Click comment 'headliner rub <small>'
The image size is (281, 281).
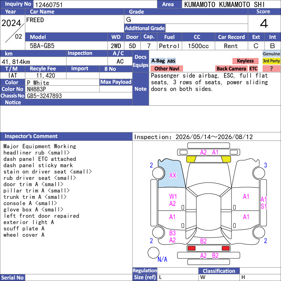pyautogui.click(x=37, y=153)
